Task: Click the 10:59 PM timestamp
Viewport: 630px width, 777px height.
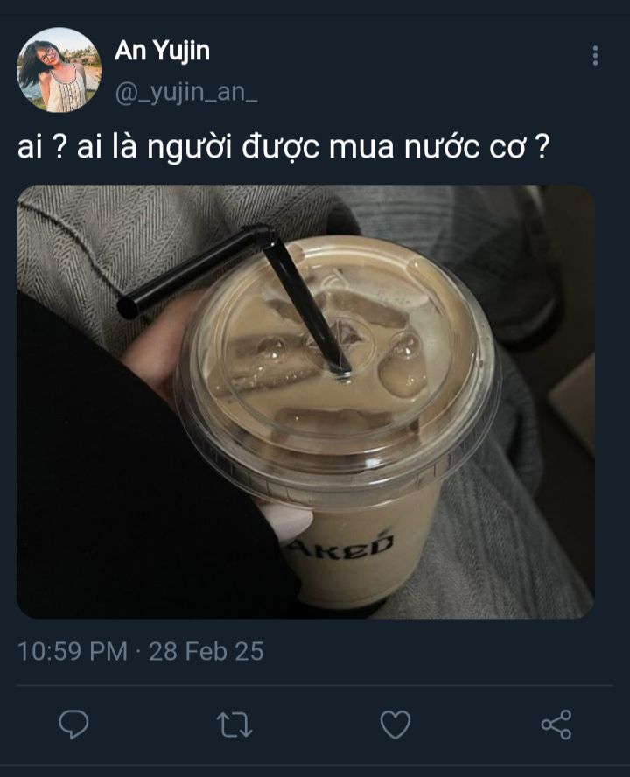Action: [x=73, y=651]
